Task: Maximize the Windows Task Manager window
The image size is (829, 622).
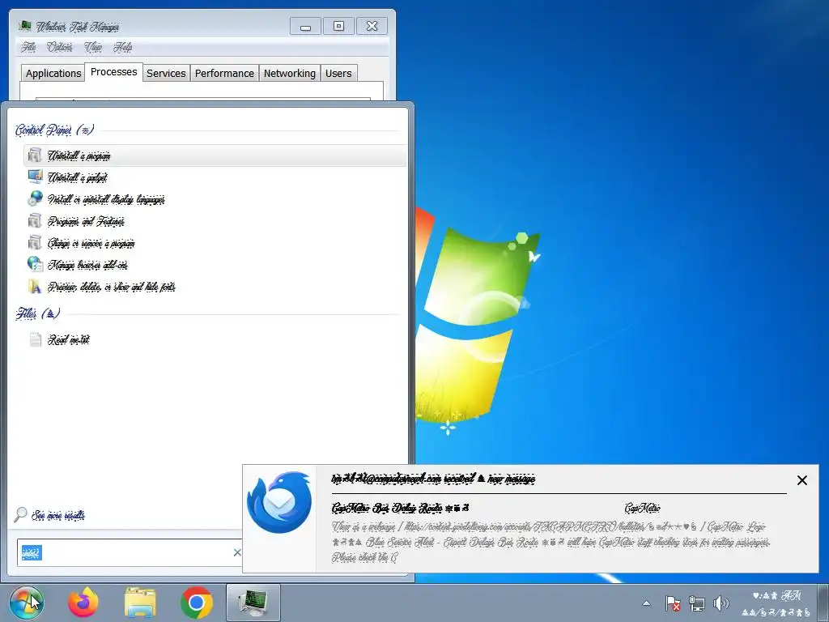Action: [338, 26]
